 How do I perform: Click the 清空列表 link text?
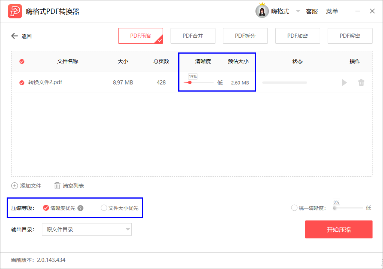(73, 186)
